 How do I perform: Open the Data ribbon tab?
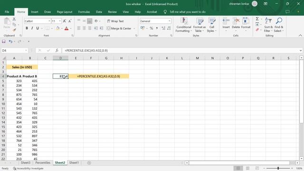tap(99, 12)
